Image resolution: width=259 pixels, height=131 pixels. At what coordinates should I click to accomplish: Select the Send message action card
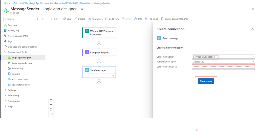[x=99, y=72]
